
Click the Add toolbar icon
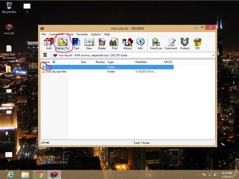coord(49,44)
